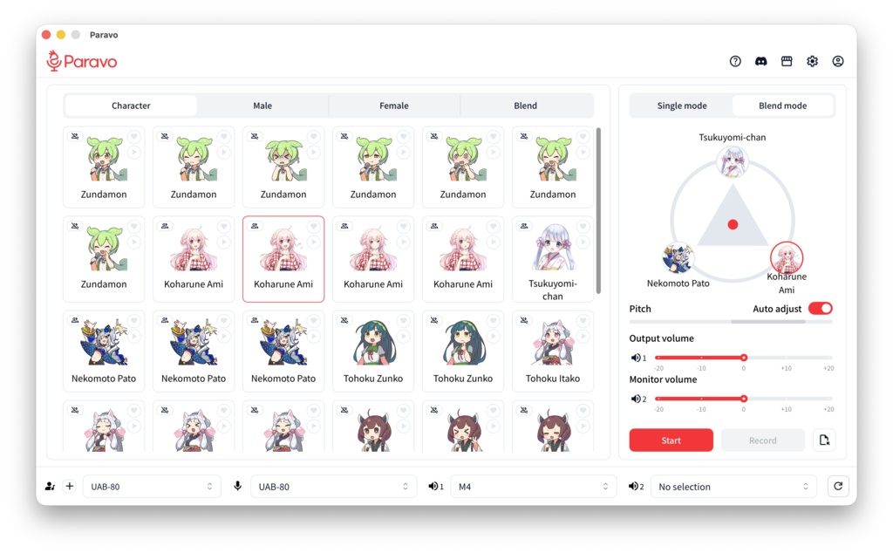Click monitor volume speaker 2 icon
The height and width of the screenshot is (553, 893).
(638, 399)
